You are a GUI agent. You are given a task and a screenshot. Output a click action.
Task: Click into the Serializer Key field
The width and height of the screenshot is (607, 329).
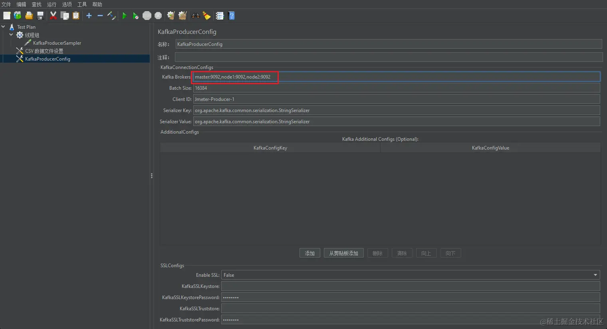pos(397,110)
